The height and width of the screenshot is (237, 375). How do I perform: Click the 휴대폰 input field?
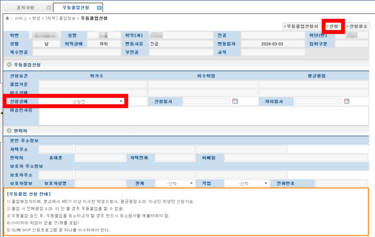tap(96, 157)
